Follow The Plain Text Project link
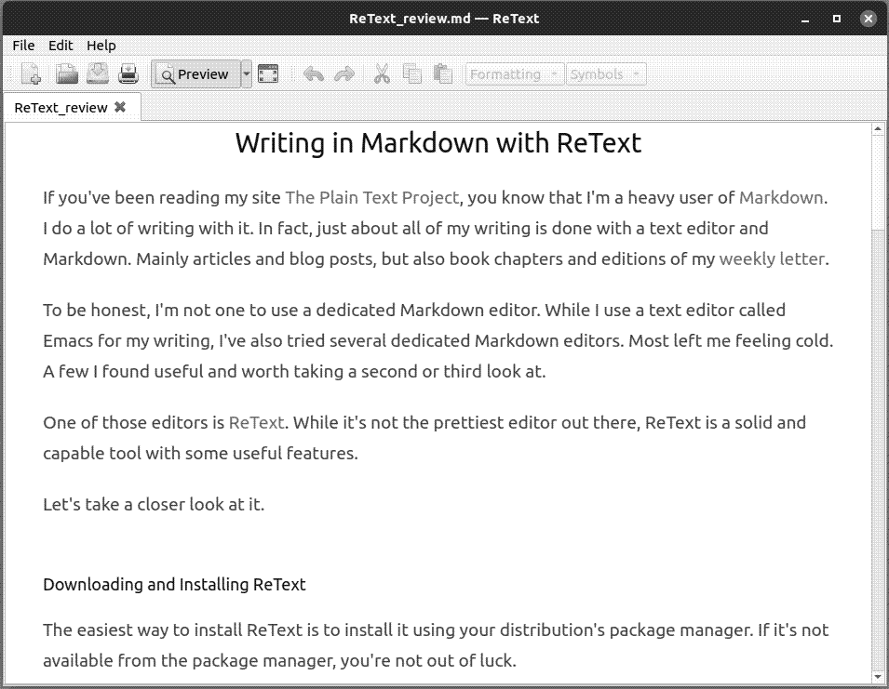 [x=372, y=197]
